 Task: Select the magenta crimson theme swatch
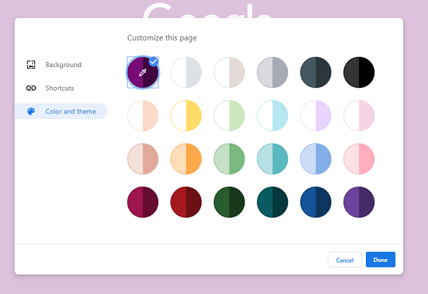(143, 203)
